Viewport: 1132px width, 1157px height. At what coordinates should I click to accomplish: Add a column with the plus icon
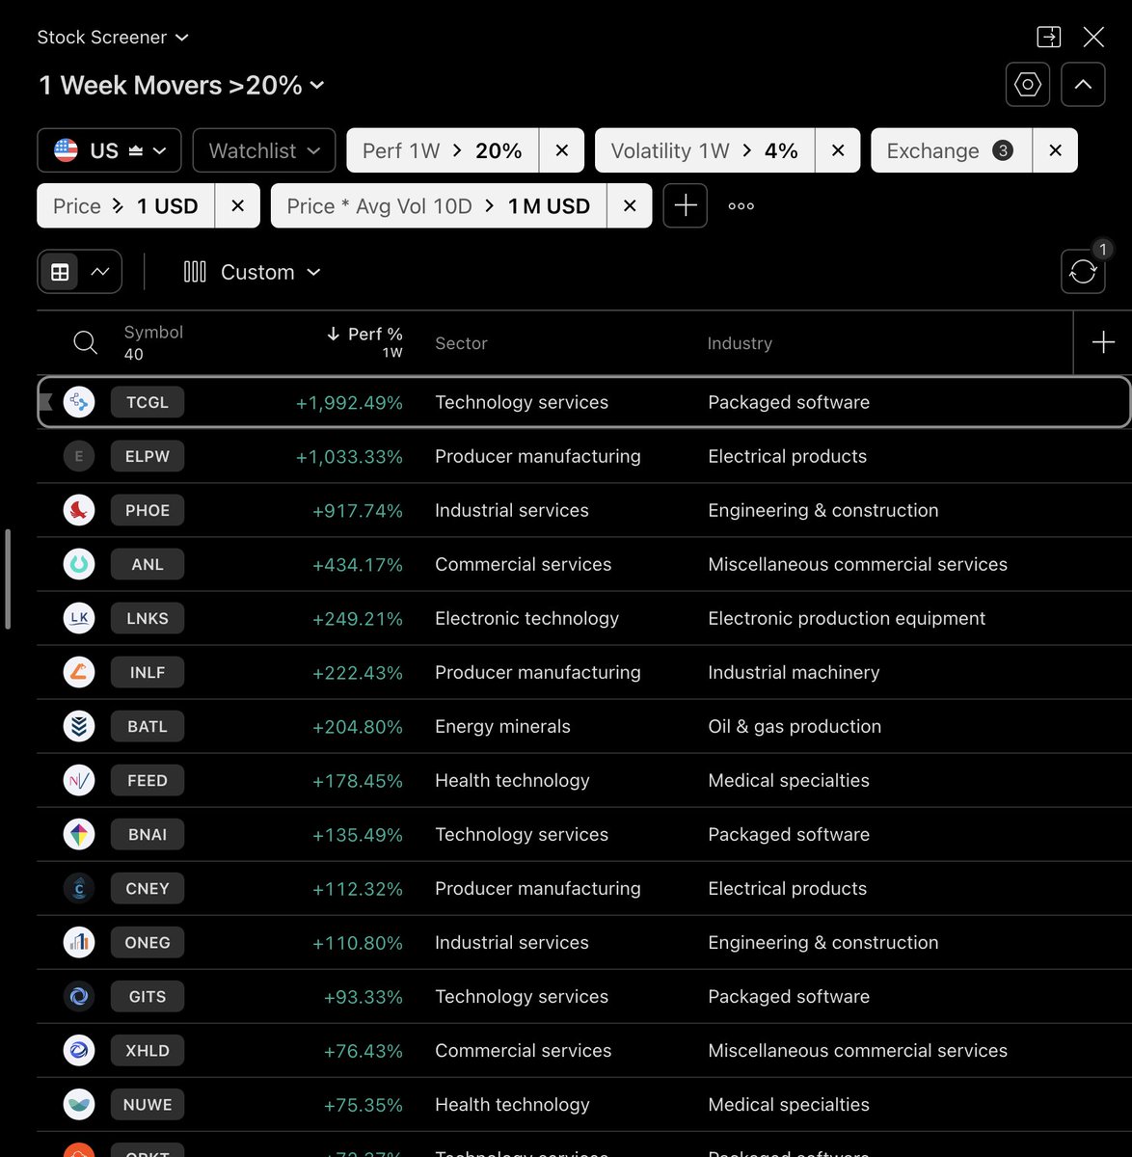coord(1103,342)
